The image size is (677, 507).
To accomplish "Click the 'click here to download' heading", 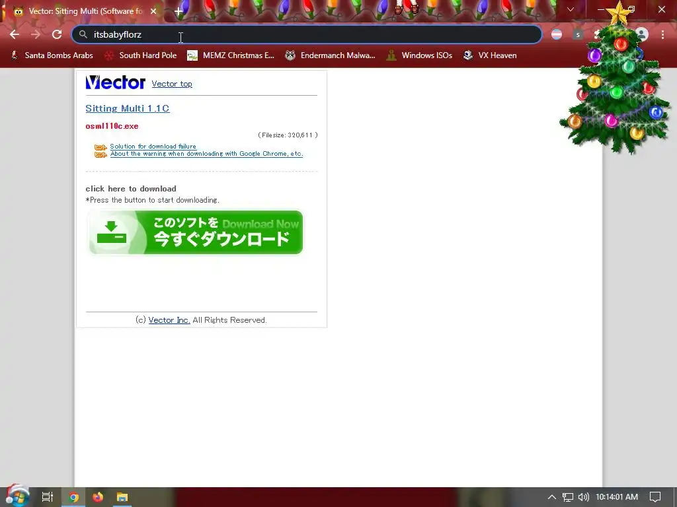I will tap(131, 189).
